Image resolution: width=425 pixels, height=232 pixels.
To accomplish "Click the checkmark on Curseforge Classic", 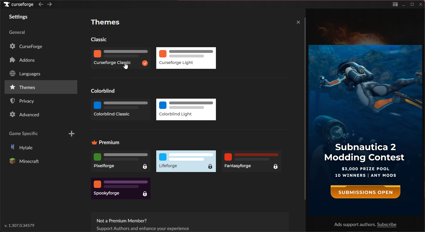I will coord(145,63).
